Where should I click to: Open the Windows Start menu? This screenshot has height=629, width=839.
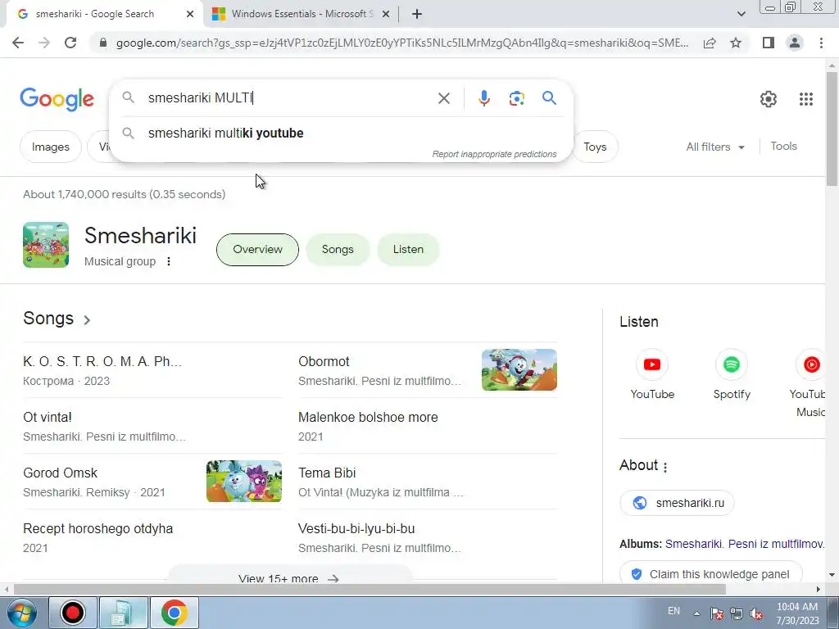tap(22, 613)
